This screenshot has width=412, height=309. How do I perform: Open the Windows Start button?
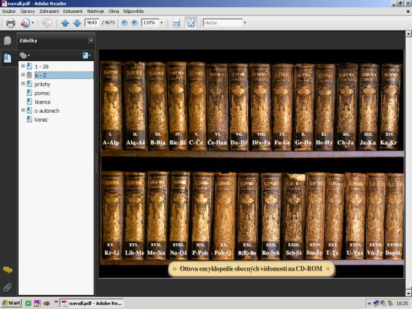[11, 303]
